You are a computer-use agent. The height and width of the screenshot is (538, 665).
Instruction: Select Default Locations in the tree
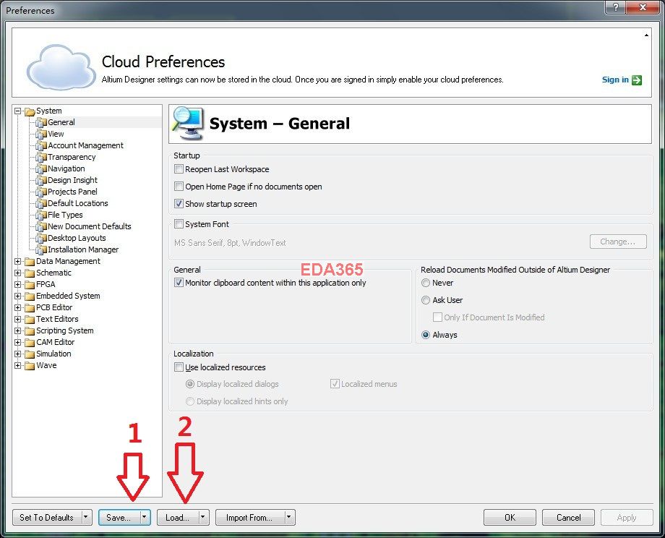pos(77,203)
